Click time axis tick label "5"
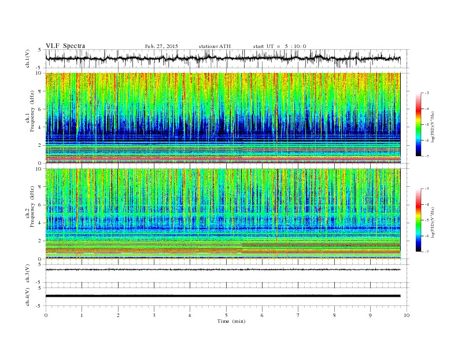 pos(226,315)
